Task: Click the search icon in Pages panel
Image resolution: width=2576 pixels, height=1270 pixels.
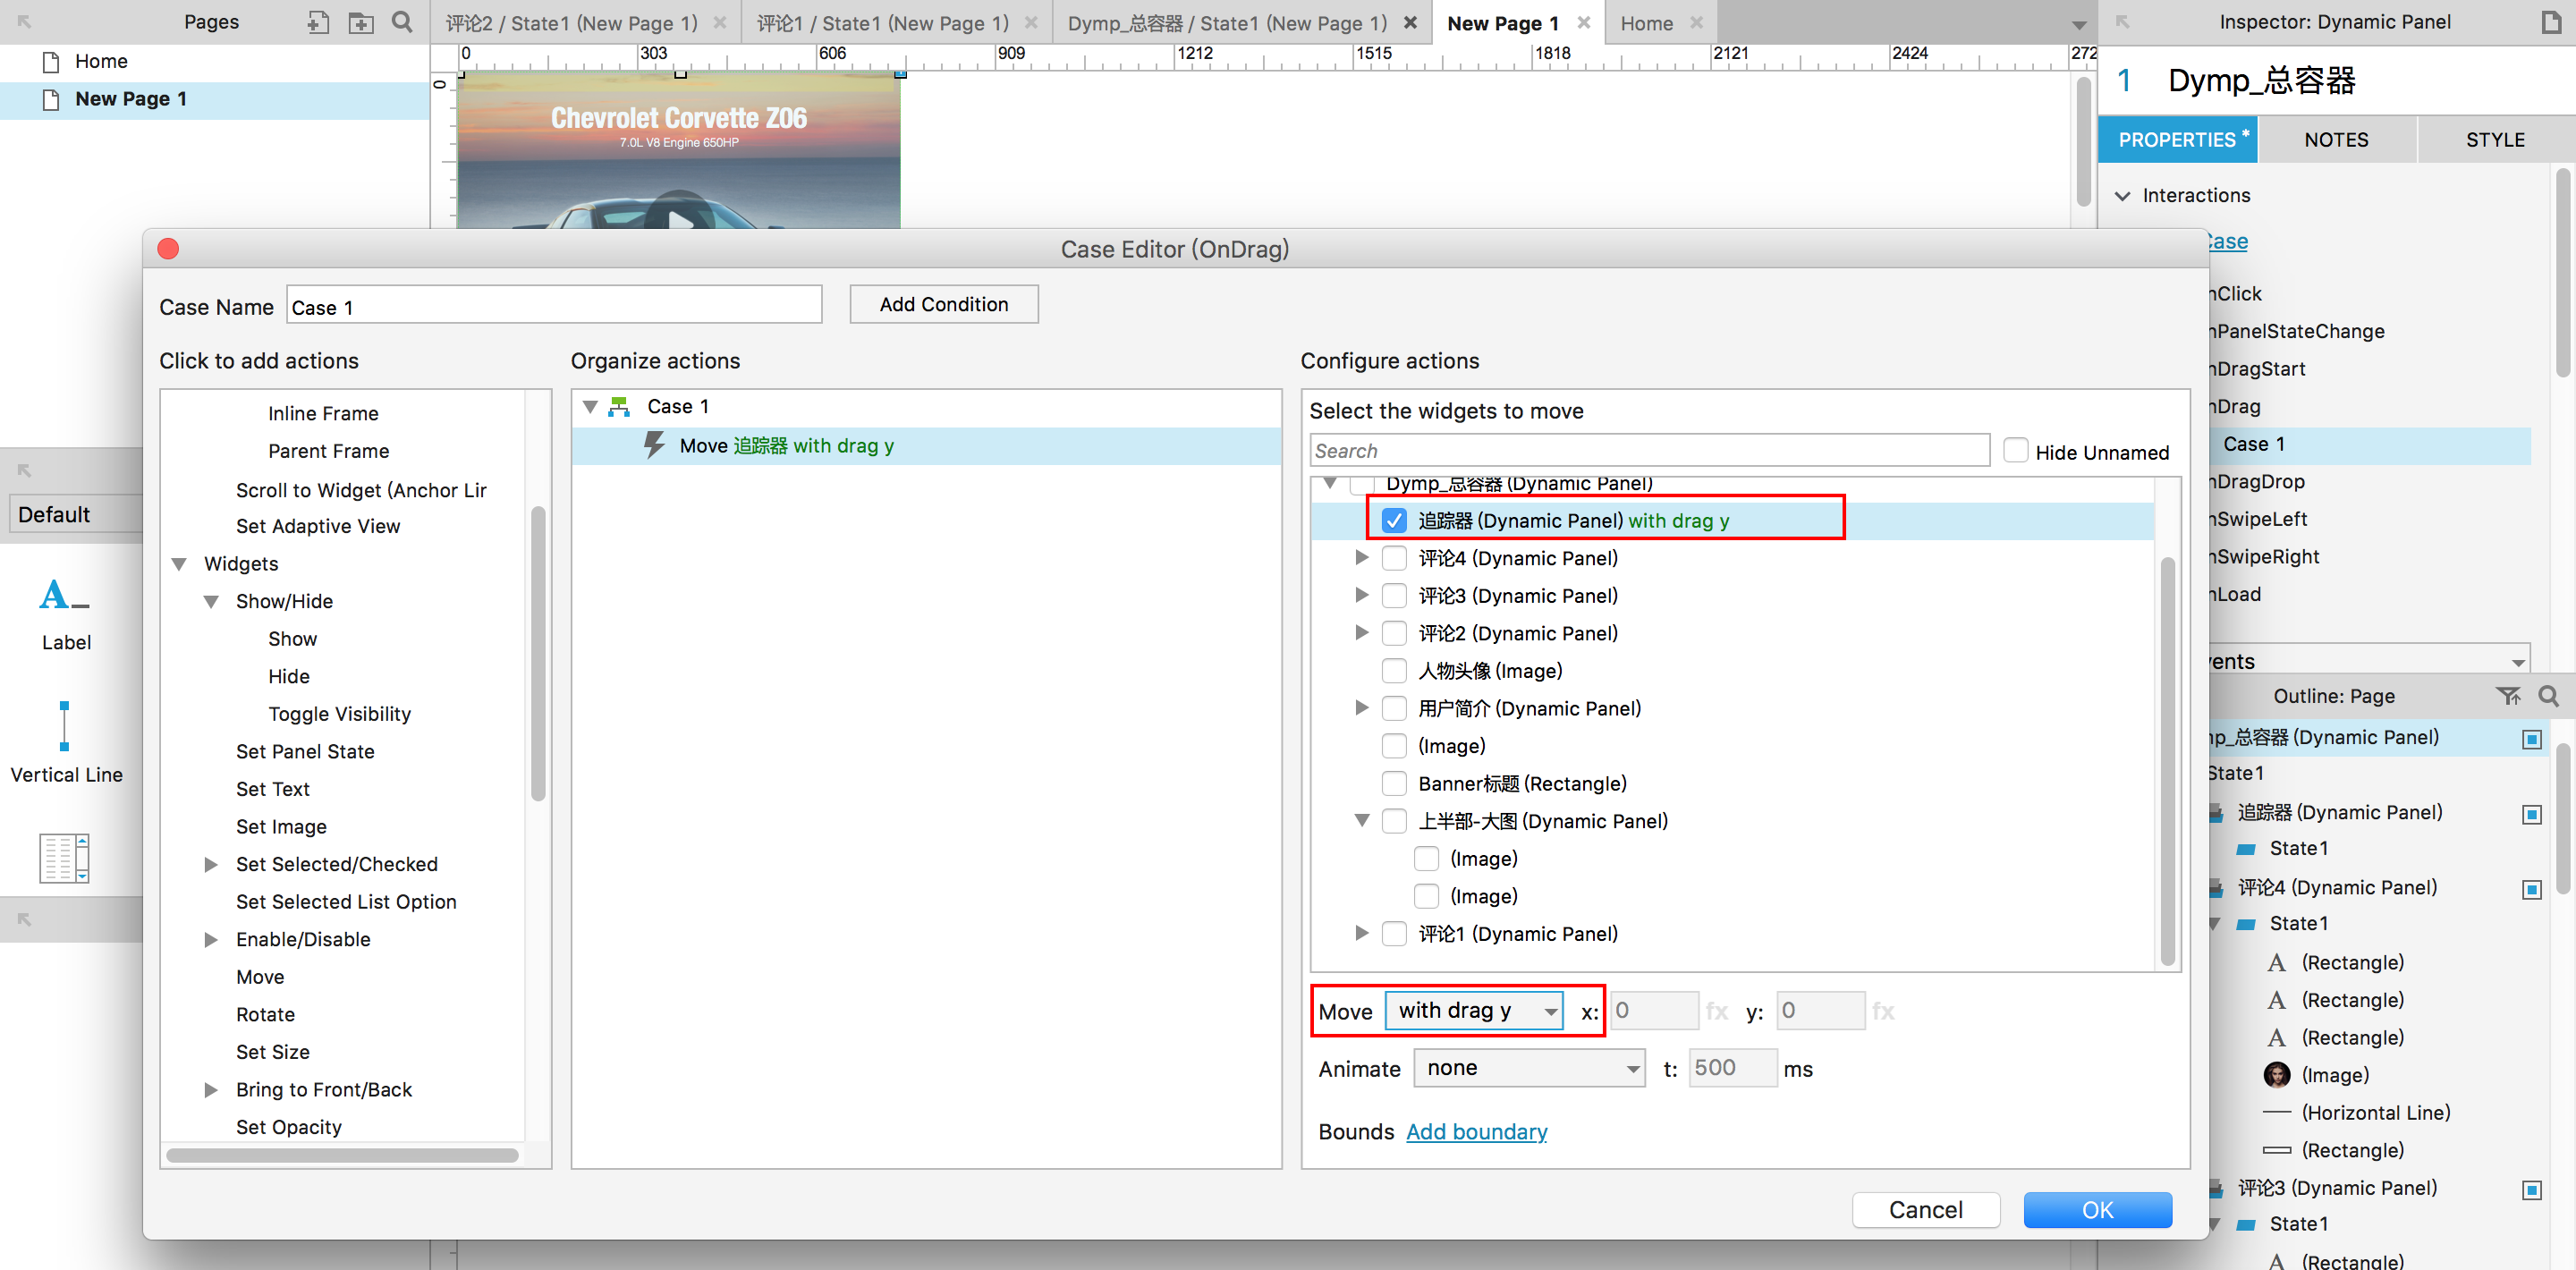Action: [402, 22]
